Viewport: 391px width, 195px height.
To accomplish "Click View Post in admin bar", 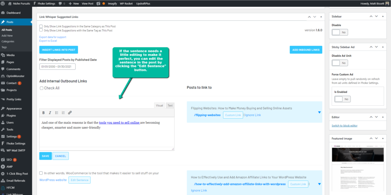I will [x=87, y=3].
